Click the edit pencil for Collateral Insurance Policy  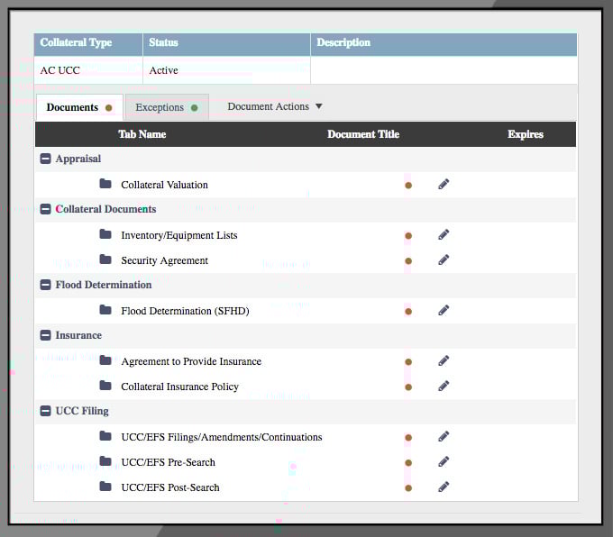point(444,386)
